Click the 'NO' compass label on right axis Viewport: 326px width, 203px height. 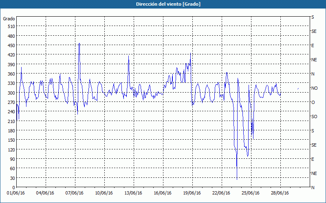(x=315, y=88)
